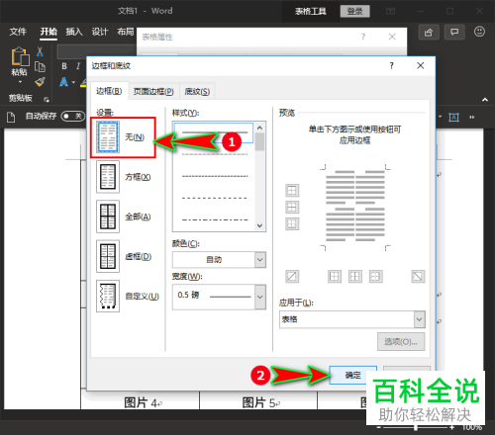
Task: Click the text box A icon in toolbar
Action: pos(454,117)
